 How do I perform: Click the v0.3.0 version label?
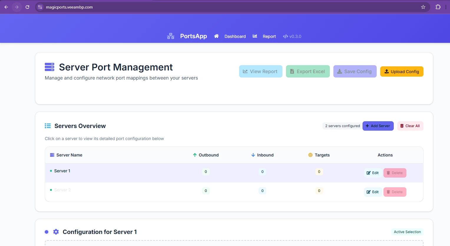click(292, 36)
